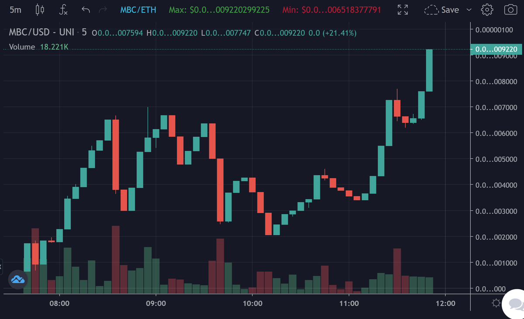Image resolution: width=524 pixels, height=319 pixels.
Task: Click the 18.221K volume value
Action: 54,47
